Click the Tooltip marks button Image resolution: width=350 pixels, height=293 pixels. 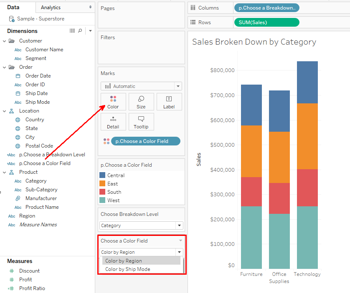click(141, 122)
